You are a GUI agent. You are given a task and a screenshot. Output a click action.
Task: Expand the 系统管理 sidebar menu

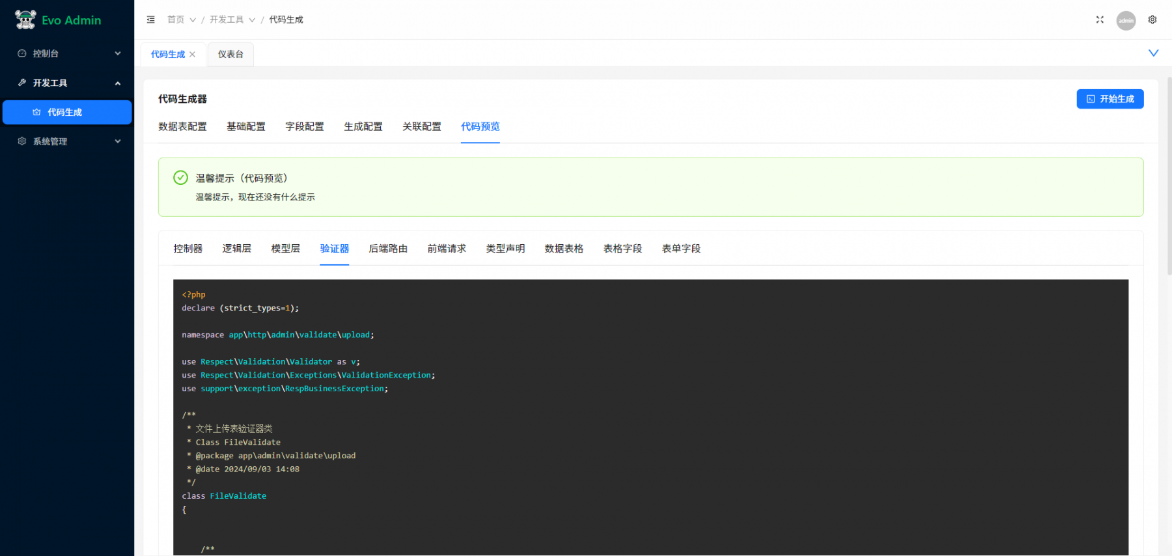coord(118,141)
